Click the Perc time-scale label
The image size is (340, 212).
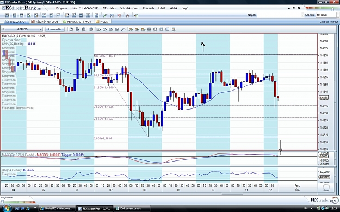tap(297, 185)
